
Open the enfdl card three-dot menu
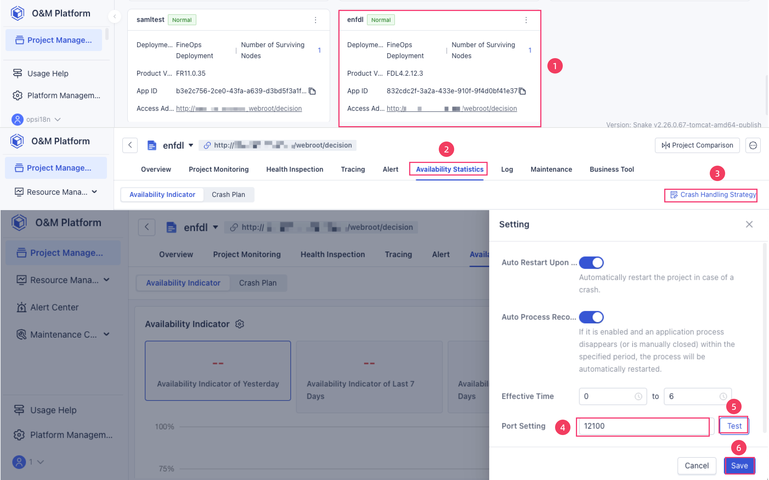click(526, 20)
